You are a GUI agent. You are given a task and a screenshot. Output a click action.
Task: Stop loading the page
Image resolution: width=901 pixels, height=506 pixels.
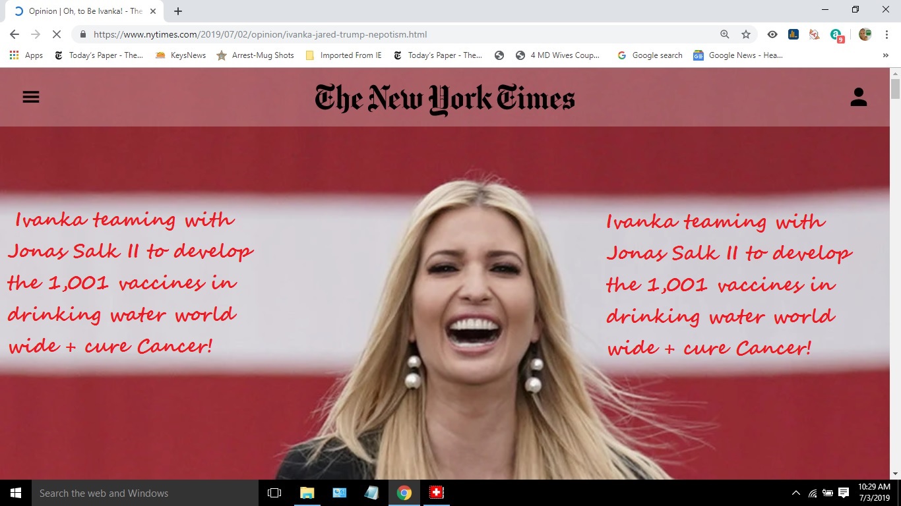tap(57, 34)
